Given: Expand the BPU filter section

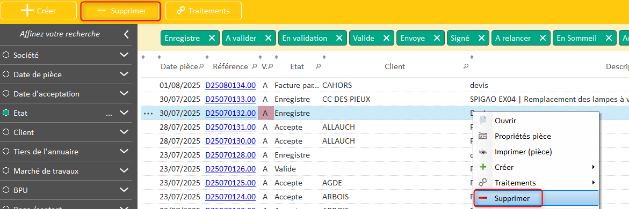Looking at the screenshot, I should click(x=125, y=190).
